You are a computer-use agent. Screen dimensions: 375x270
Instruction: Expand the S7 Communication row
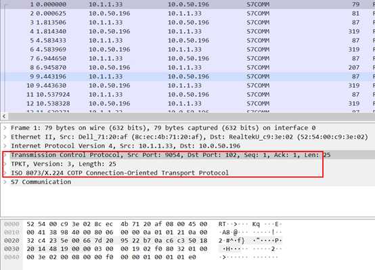[x=5, y=182]
